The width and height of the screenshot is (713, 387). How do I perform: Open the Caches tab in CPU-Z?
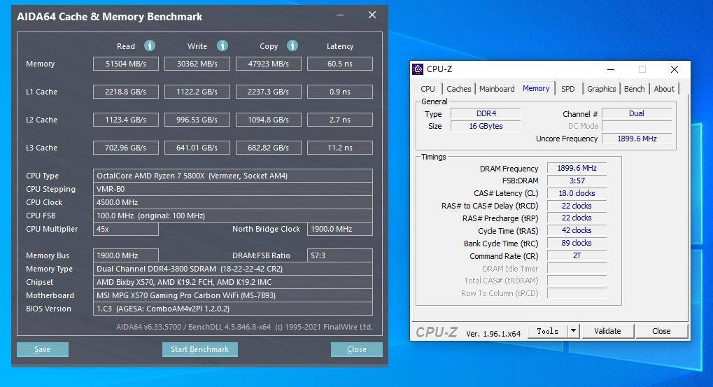click(x=458, y=89)
